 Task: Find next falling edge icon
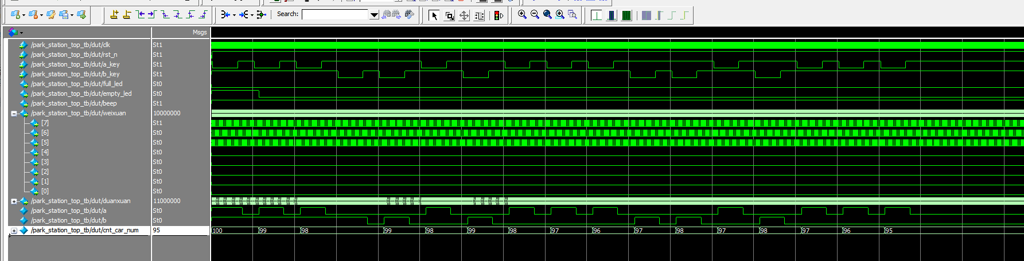point(178,14)
